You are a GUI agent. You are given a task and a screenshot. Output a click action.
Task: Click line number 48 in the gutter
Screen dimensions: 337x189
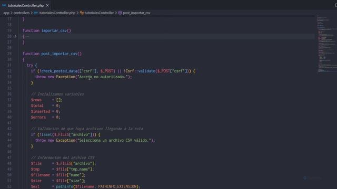point(9,163)
